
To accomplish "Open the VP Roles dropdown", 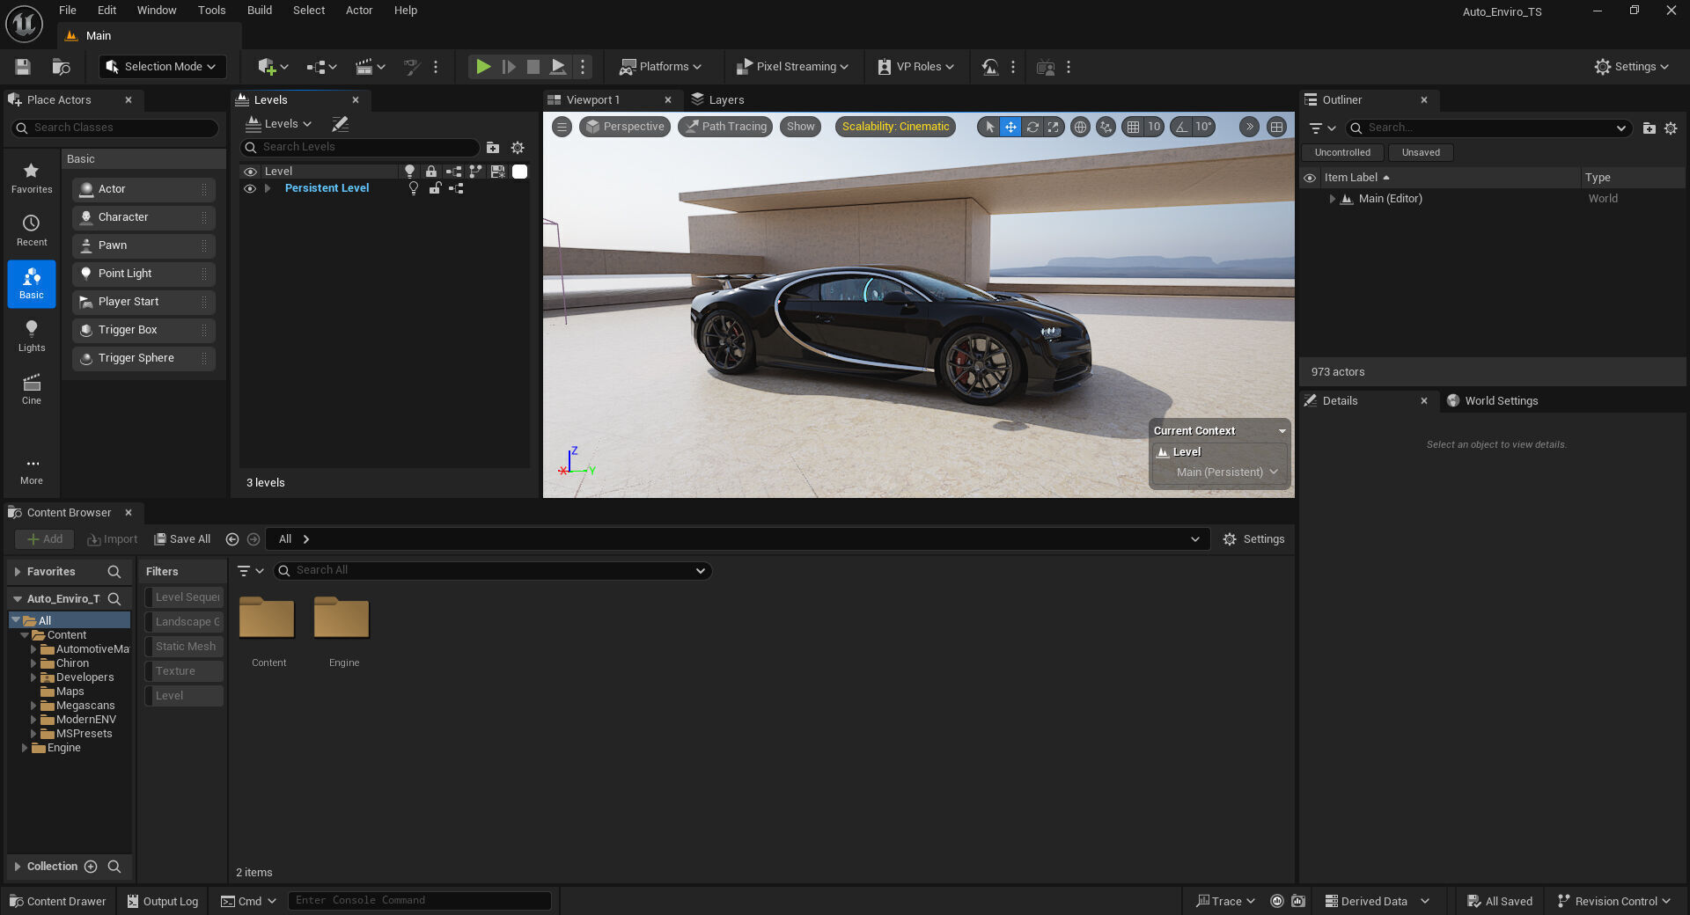I will pos(916,67).
